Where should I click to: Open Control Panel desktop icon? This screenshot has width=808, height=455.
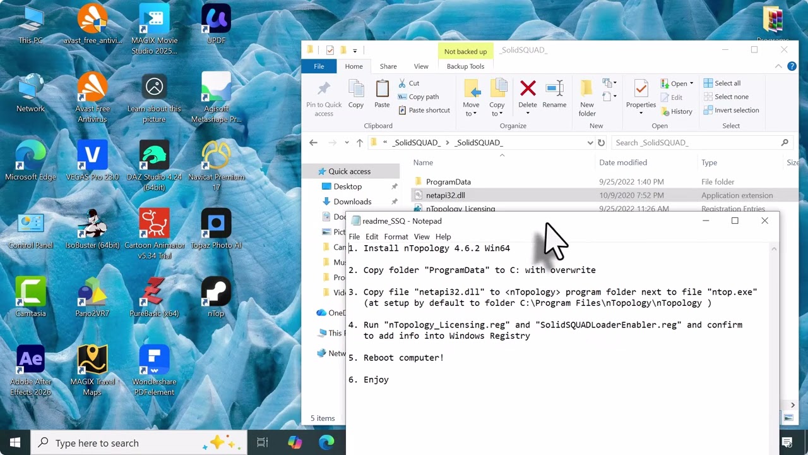(30, 230)
